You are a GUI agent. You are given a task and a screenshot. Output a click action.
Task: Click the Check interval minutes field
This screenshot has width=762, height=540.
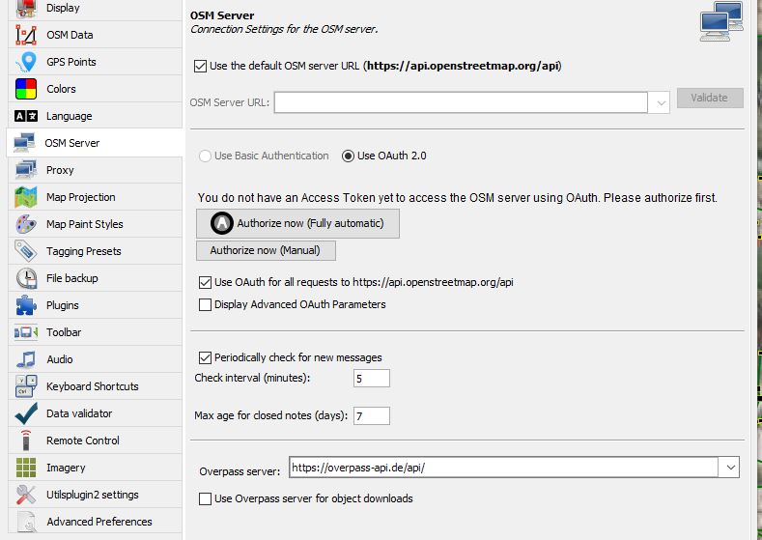pos(371,379)
